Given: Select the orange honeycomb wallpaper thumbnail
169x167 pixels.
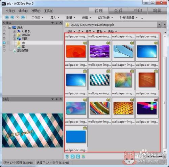Looking at the screenshot, I should click(123, 108).
